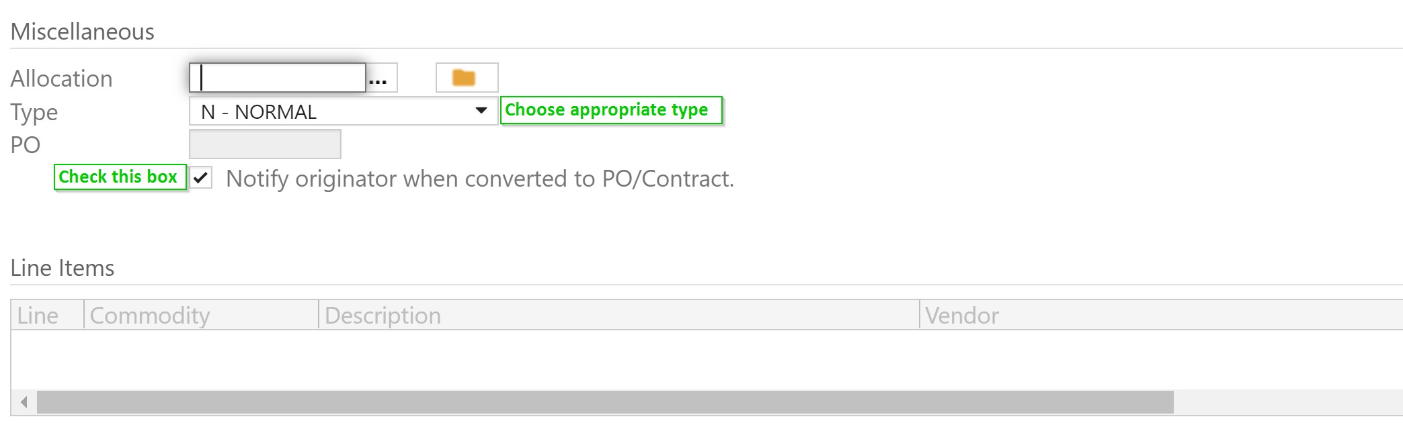Click the empty Line Items grid area

pyautogui.click(x=706, y=360)
